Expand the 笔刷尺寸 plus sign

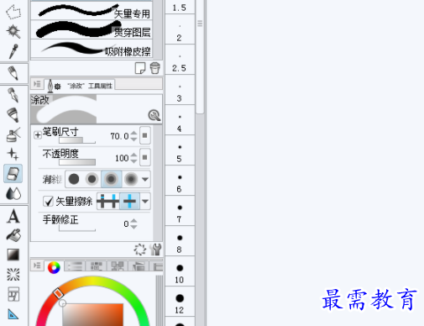[x=38, y=135]
